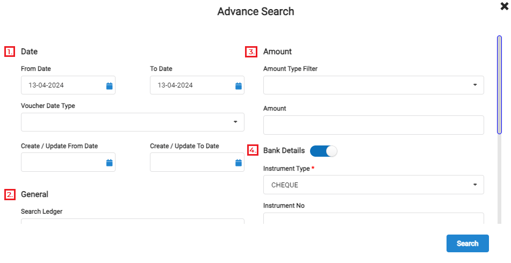Click the Advance Search title text

(x=256, y=11)
